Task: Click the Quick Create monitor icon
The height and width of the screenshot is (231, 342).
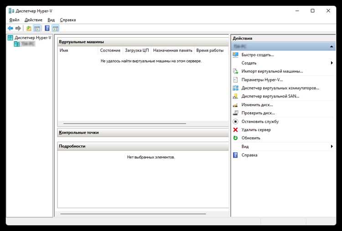Action: [x=235, y=55]
